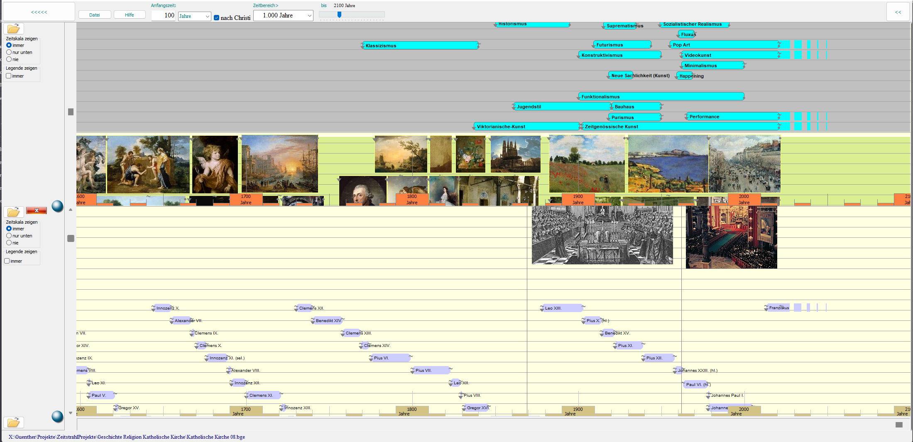Click the Franziskus pope bar
The image size is (913, 442).
777,308
